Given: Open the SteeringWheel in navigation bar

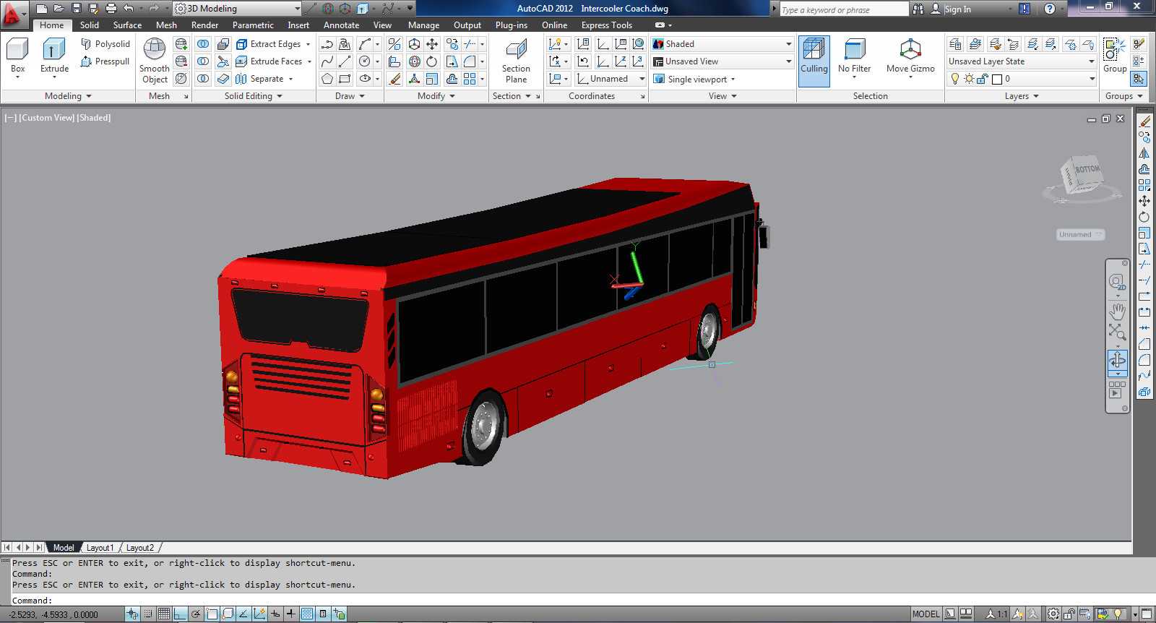Looking at the screenshot, I should click(x=1117, y=282).
